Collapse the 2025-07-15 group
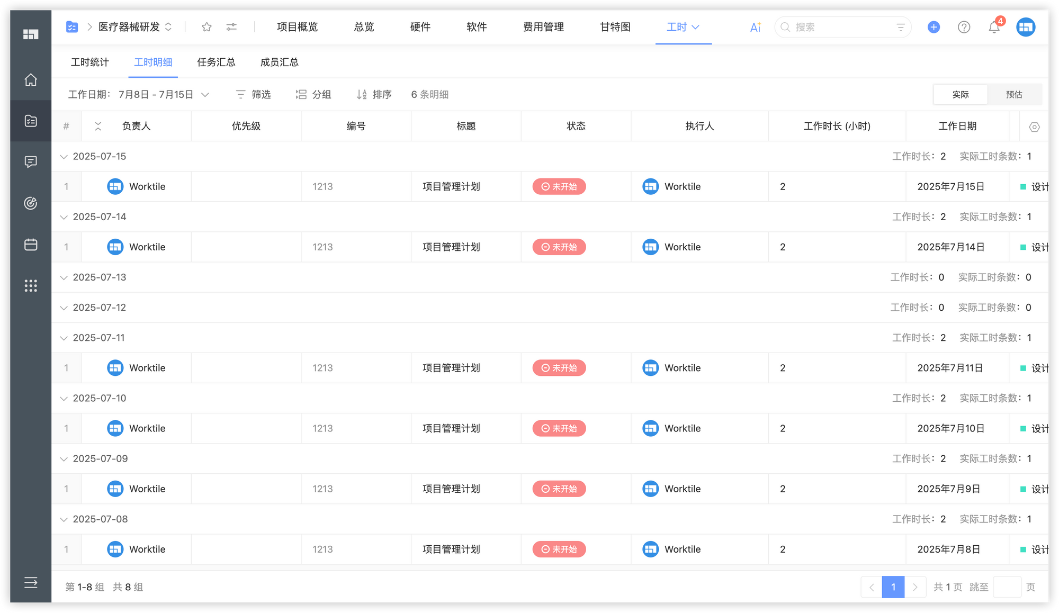1059x613 pixels. [64, 157]
